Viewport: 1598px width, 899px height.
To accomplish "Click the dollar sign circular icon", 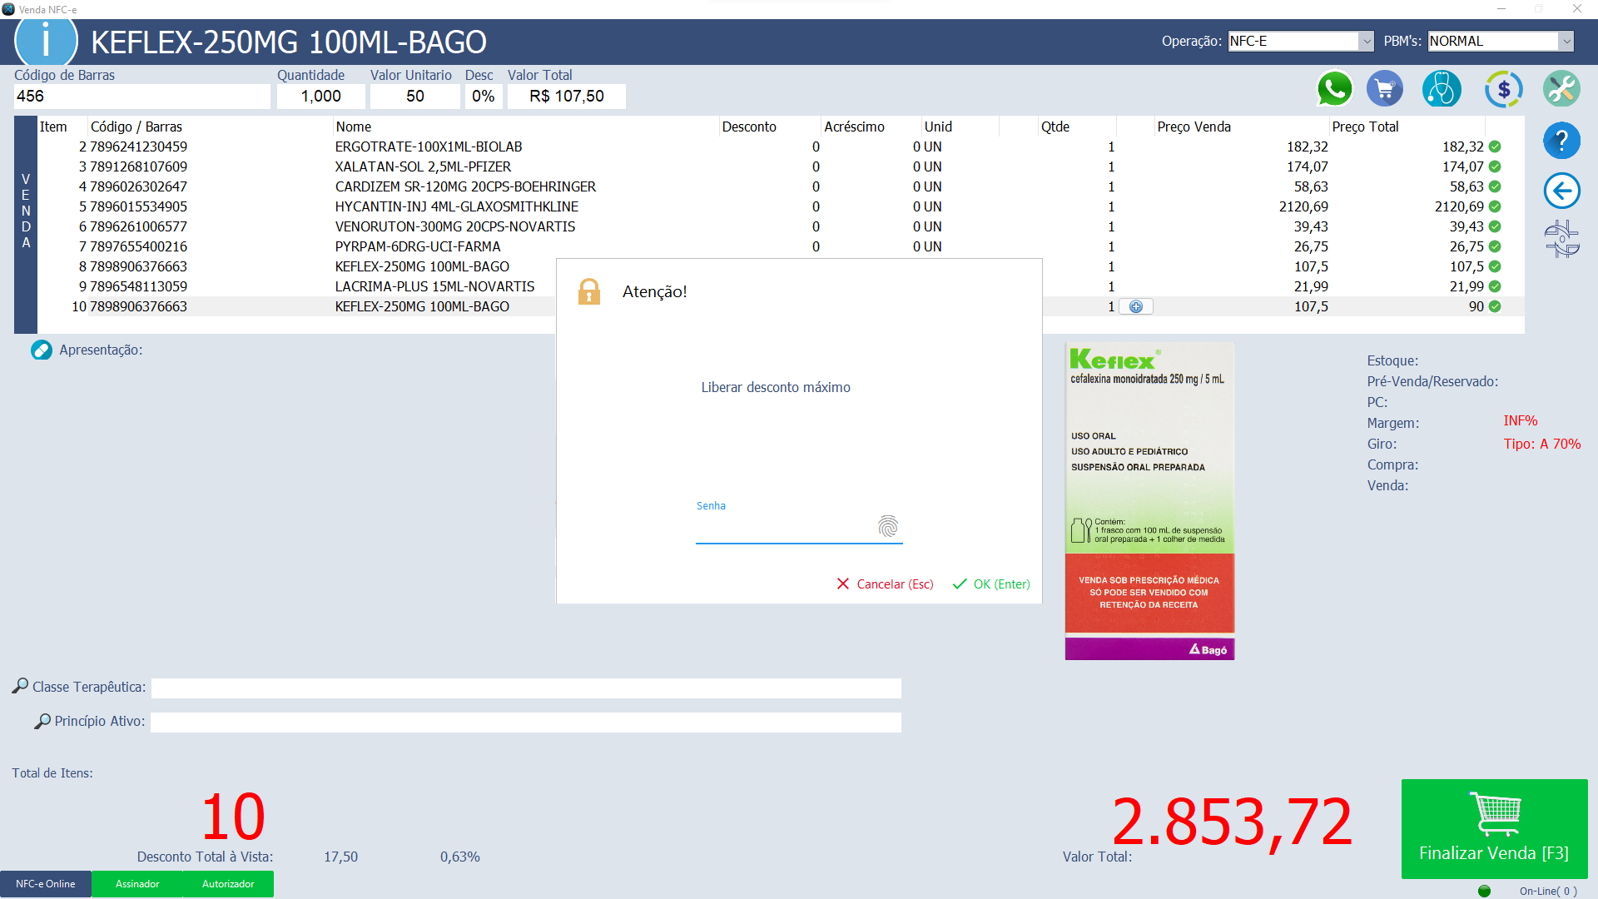I will click(x=1503, y=89).
